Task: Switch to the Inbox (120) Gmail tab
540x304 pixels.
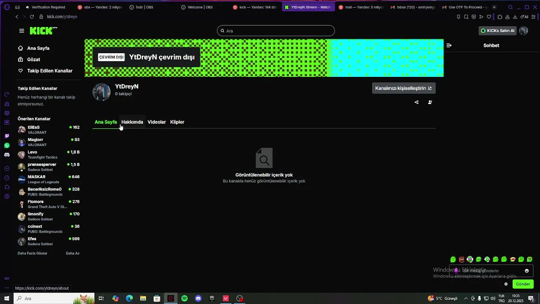Action: point(412,7)
